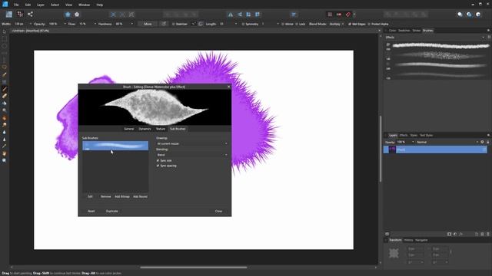Open the Effects brush category dropdown
Screen dimensions: 492x276
[434, 38]
